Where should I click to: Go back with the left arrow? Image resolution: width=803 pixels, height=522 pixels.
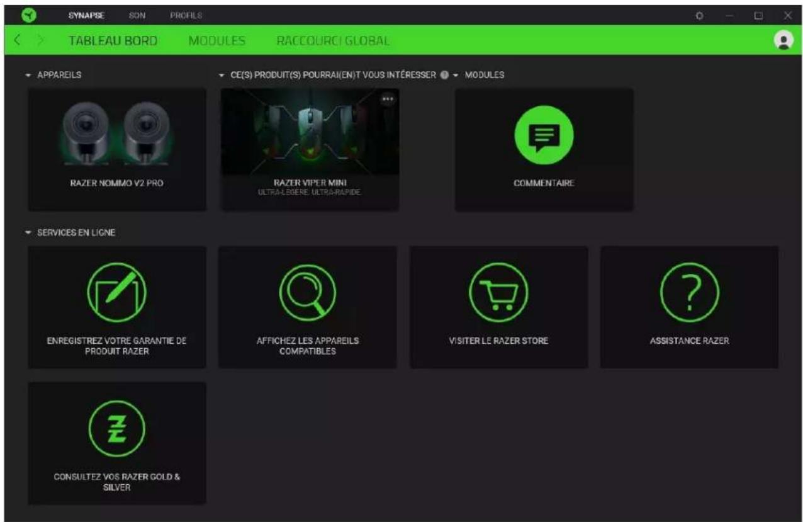(18, 41)
